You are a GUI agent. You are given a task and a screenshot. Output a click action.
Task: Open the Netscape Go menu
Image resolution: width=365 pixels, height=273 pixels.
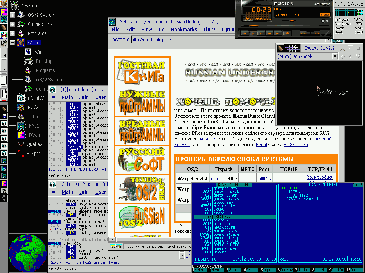pos(161,30)
